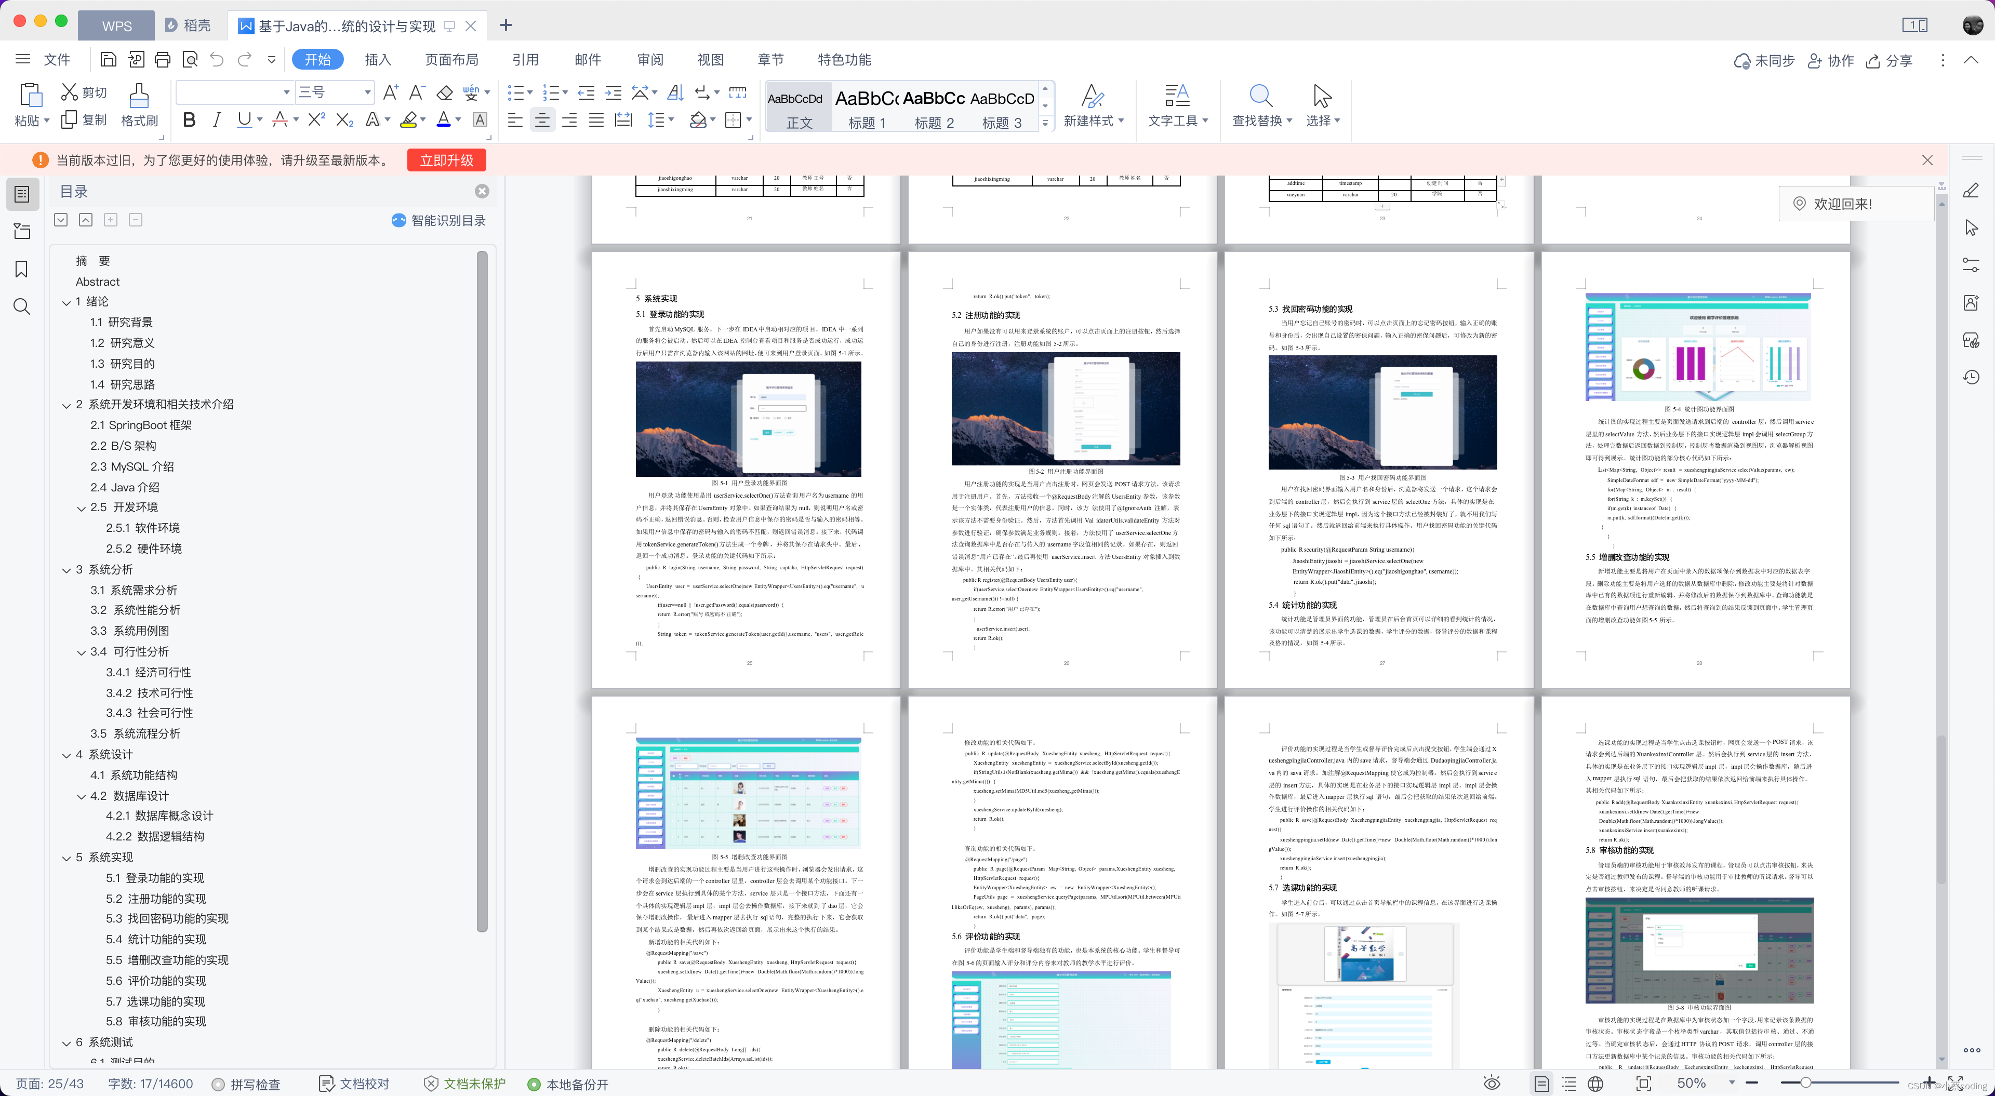Click the Undo arrow icon
Image resolution: width=1995 pixels, height=1096 pixels.
217,60
